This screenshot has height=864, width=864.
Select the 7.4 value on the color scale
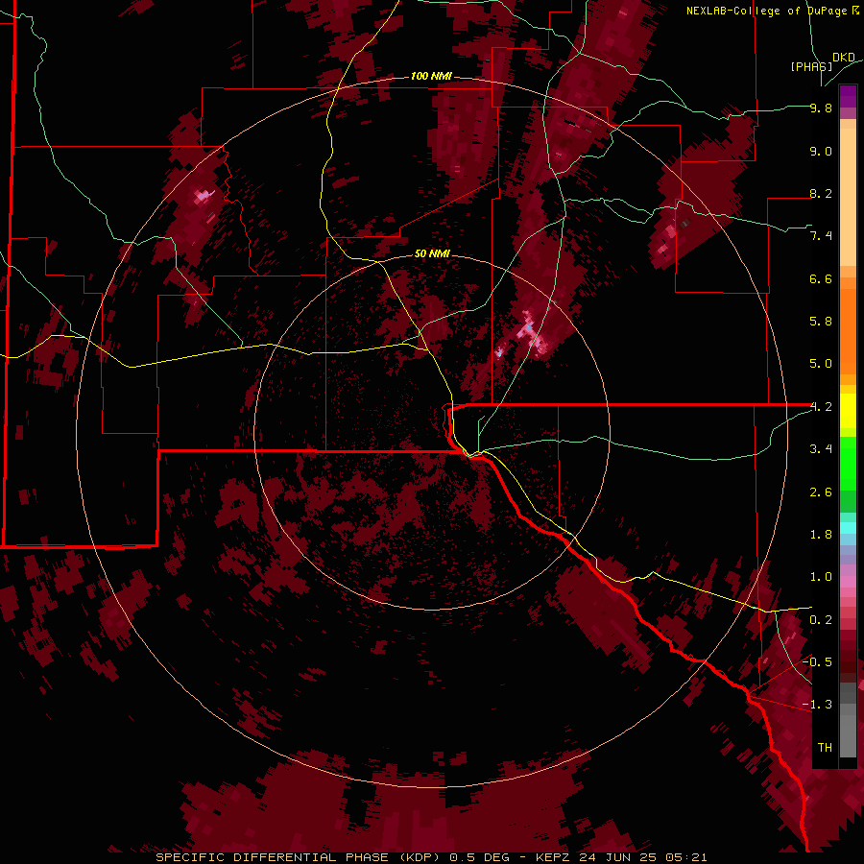(x=821, y=236)
